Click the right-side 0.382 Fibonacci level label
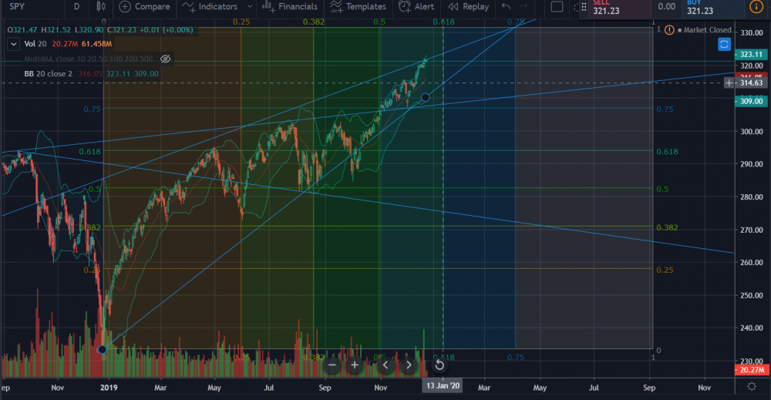 point(667,227)
